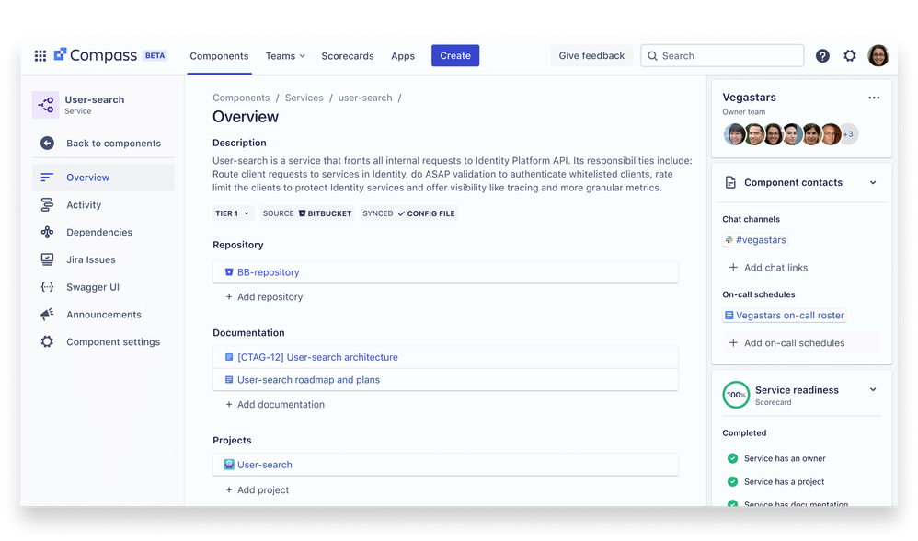The height and width of the screenshot is (541, 918).
Task: Open the settings gear in top bar
Action: click(850, 55)
